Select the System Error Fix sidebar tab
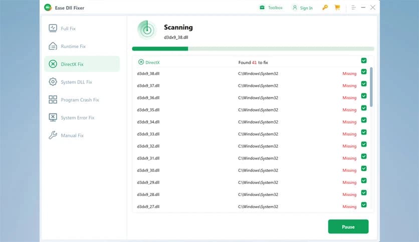Viewport: 419px width, 242px height. 82,117
